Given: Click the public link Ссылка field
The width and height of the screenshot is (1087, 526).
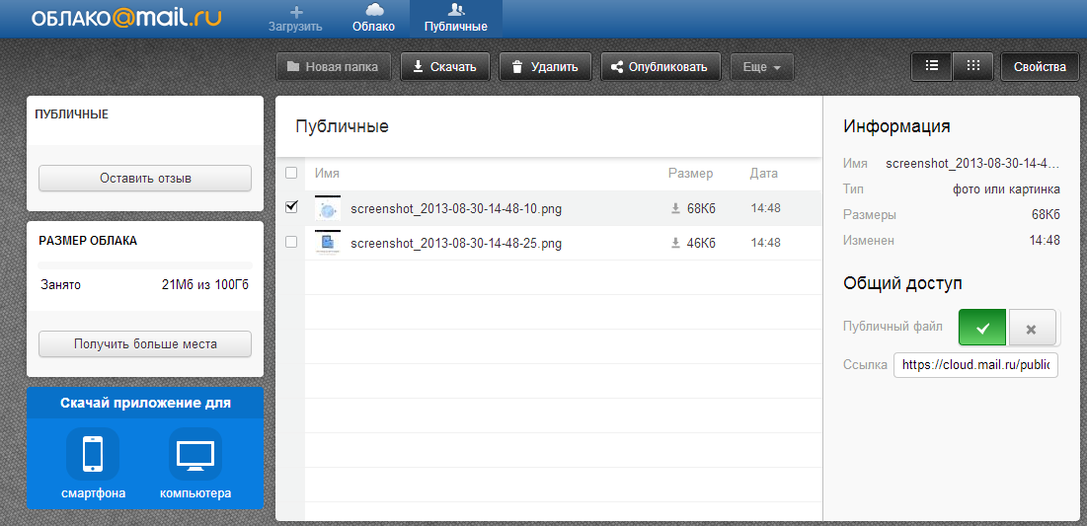Looking at the screenshot, I should [975, 365].
